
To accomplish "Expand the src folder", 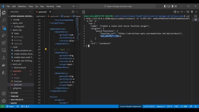I will [x=21, y=74].
